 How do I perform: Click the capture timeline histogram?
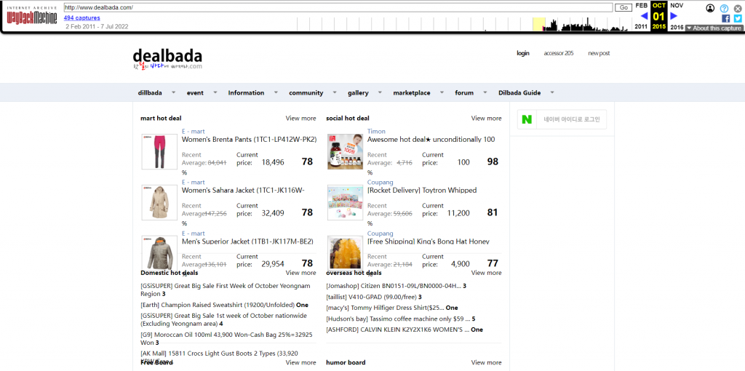[465, 24]
